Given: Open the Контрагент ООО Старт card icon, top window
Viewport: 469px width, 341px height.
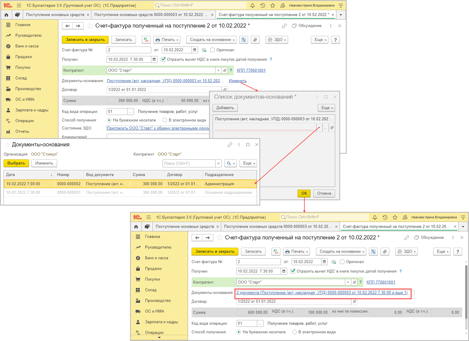Looking at the screenshot, I should pyautogui.click(x=225, y=71).
